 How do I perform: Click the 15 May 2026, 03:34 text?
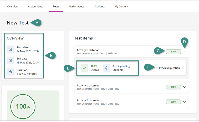click(x=28, y=63)
